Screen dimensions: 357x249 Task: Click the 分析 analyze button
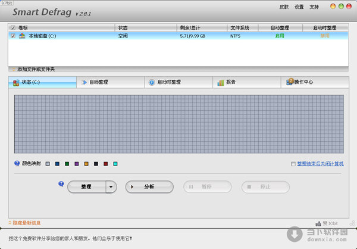149,187
